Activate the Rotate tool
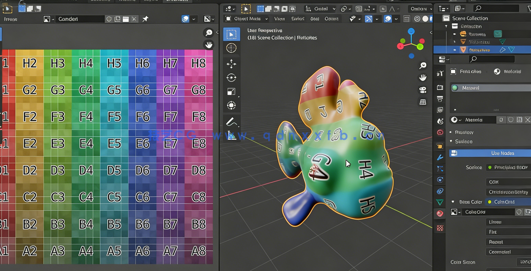 232,77
